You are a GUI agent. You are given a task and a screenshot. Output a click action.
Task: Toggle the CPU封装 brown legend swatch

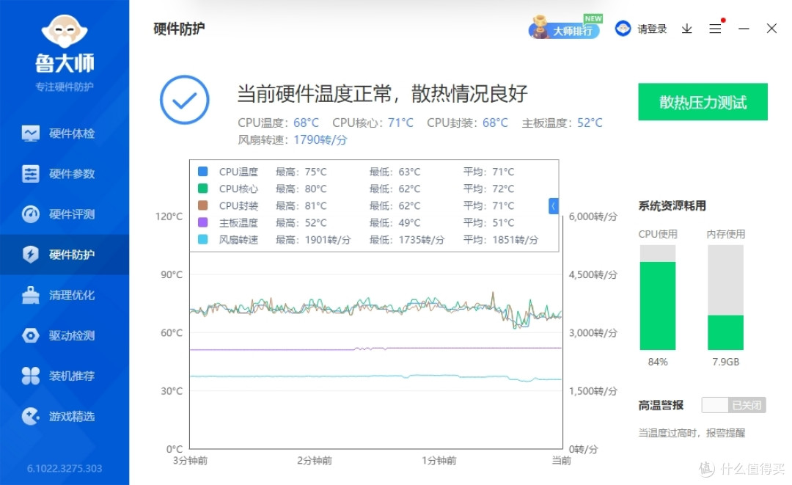pos(202,205)
